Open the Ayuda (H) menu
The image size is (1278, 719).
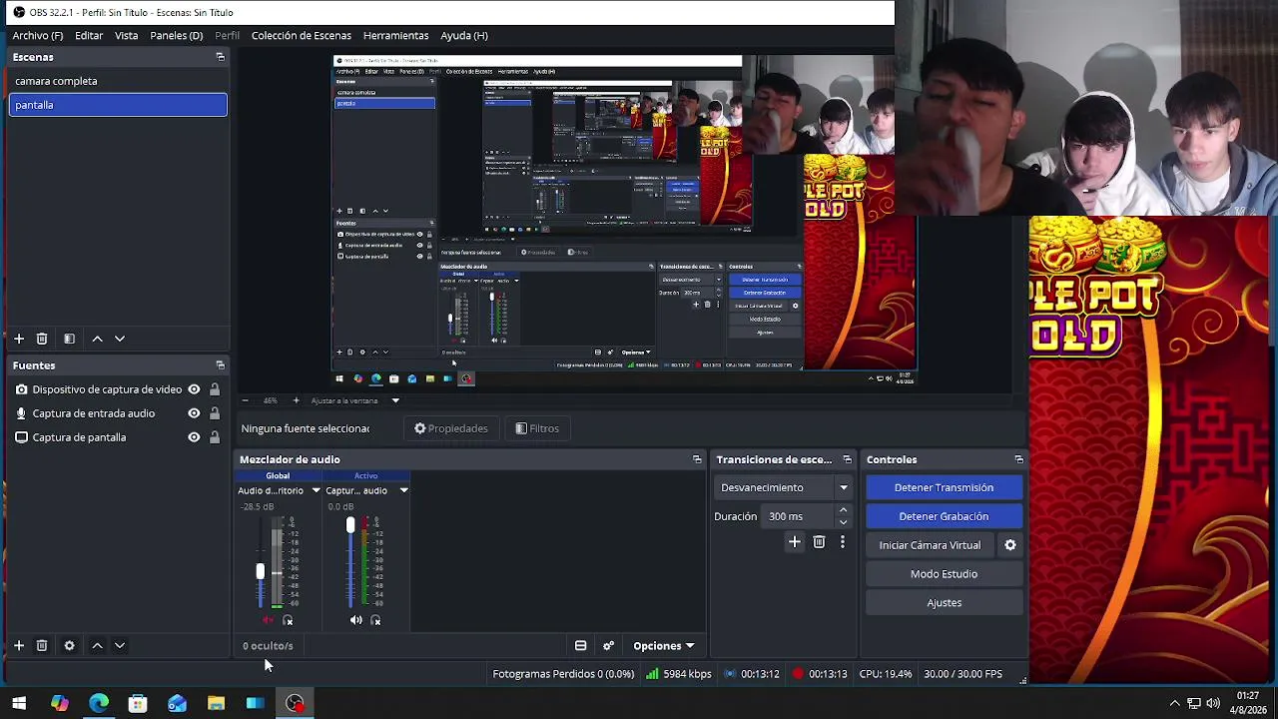464,35
